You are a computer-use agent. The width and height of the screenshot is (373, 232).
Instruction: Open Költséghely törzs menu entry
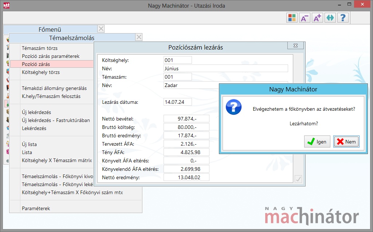pos(41,72)
